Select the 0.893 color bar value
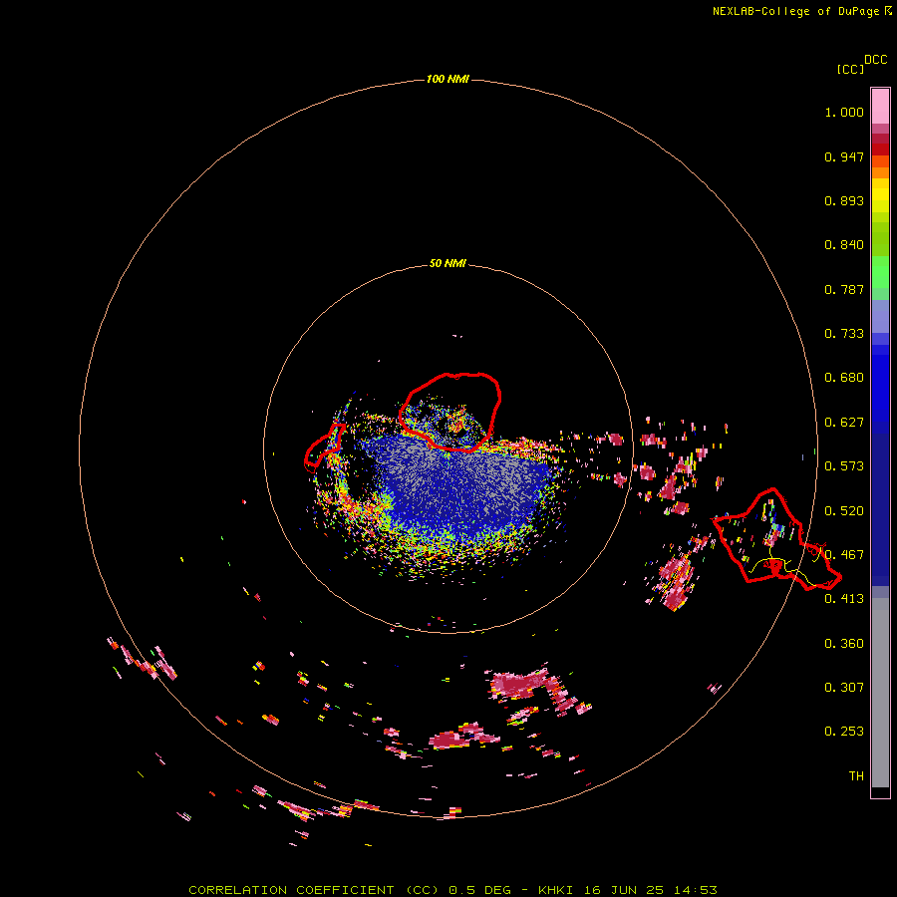This screenshot has height=897, width=897. (844, 200)
